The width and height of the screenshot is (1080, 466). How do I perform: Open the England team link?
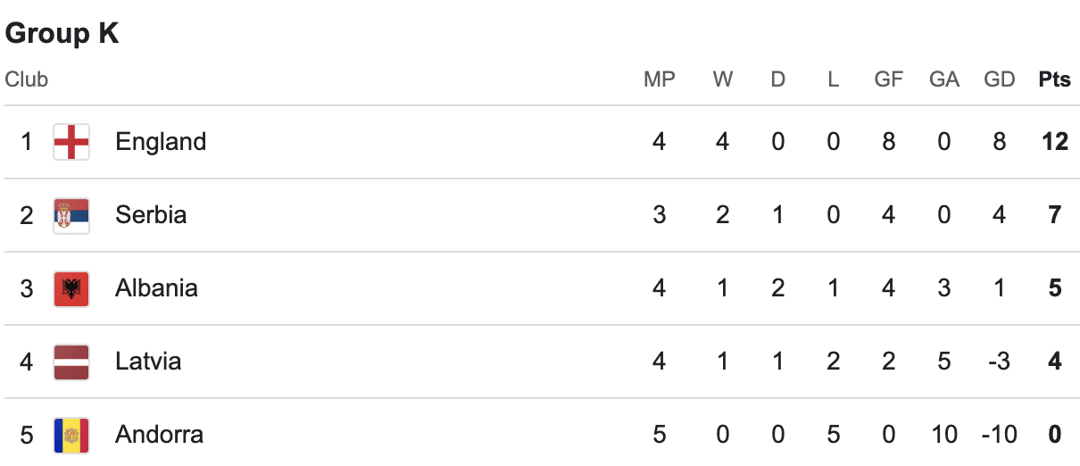pyautogui.click(x=161, y=142)
